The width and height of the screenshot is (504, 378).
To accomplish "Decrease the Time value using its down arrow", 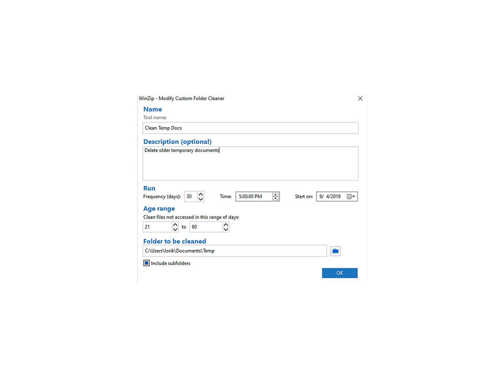I will 275,198.
